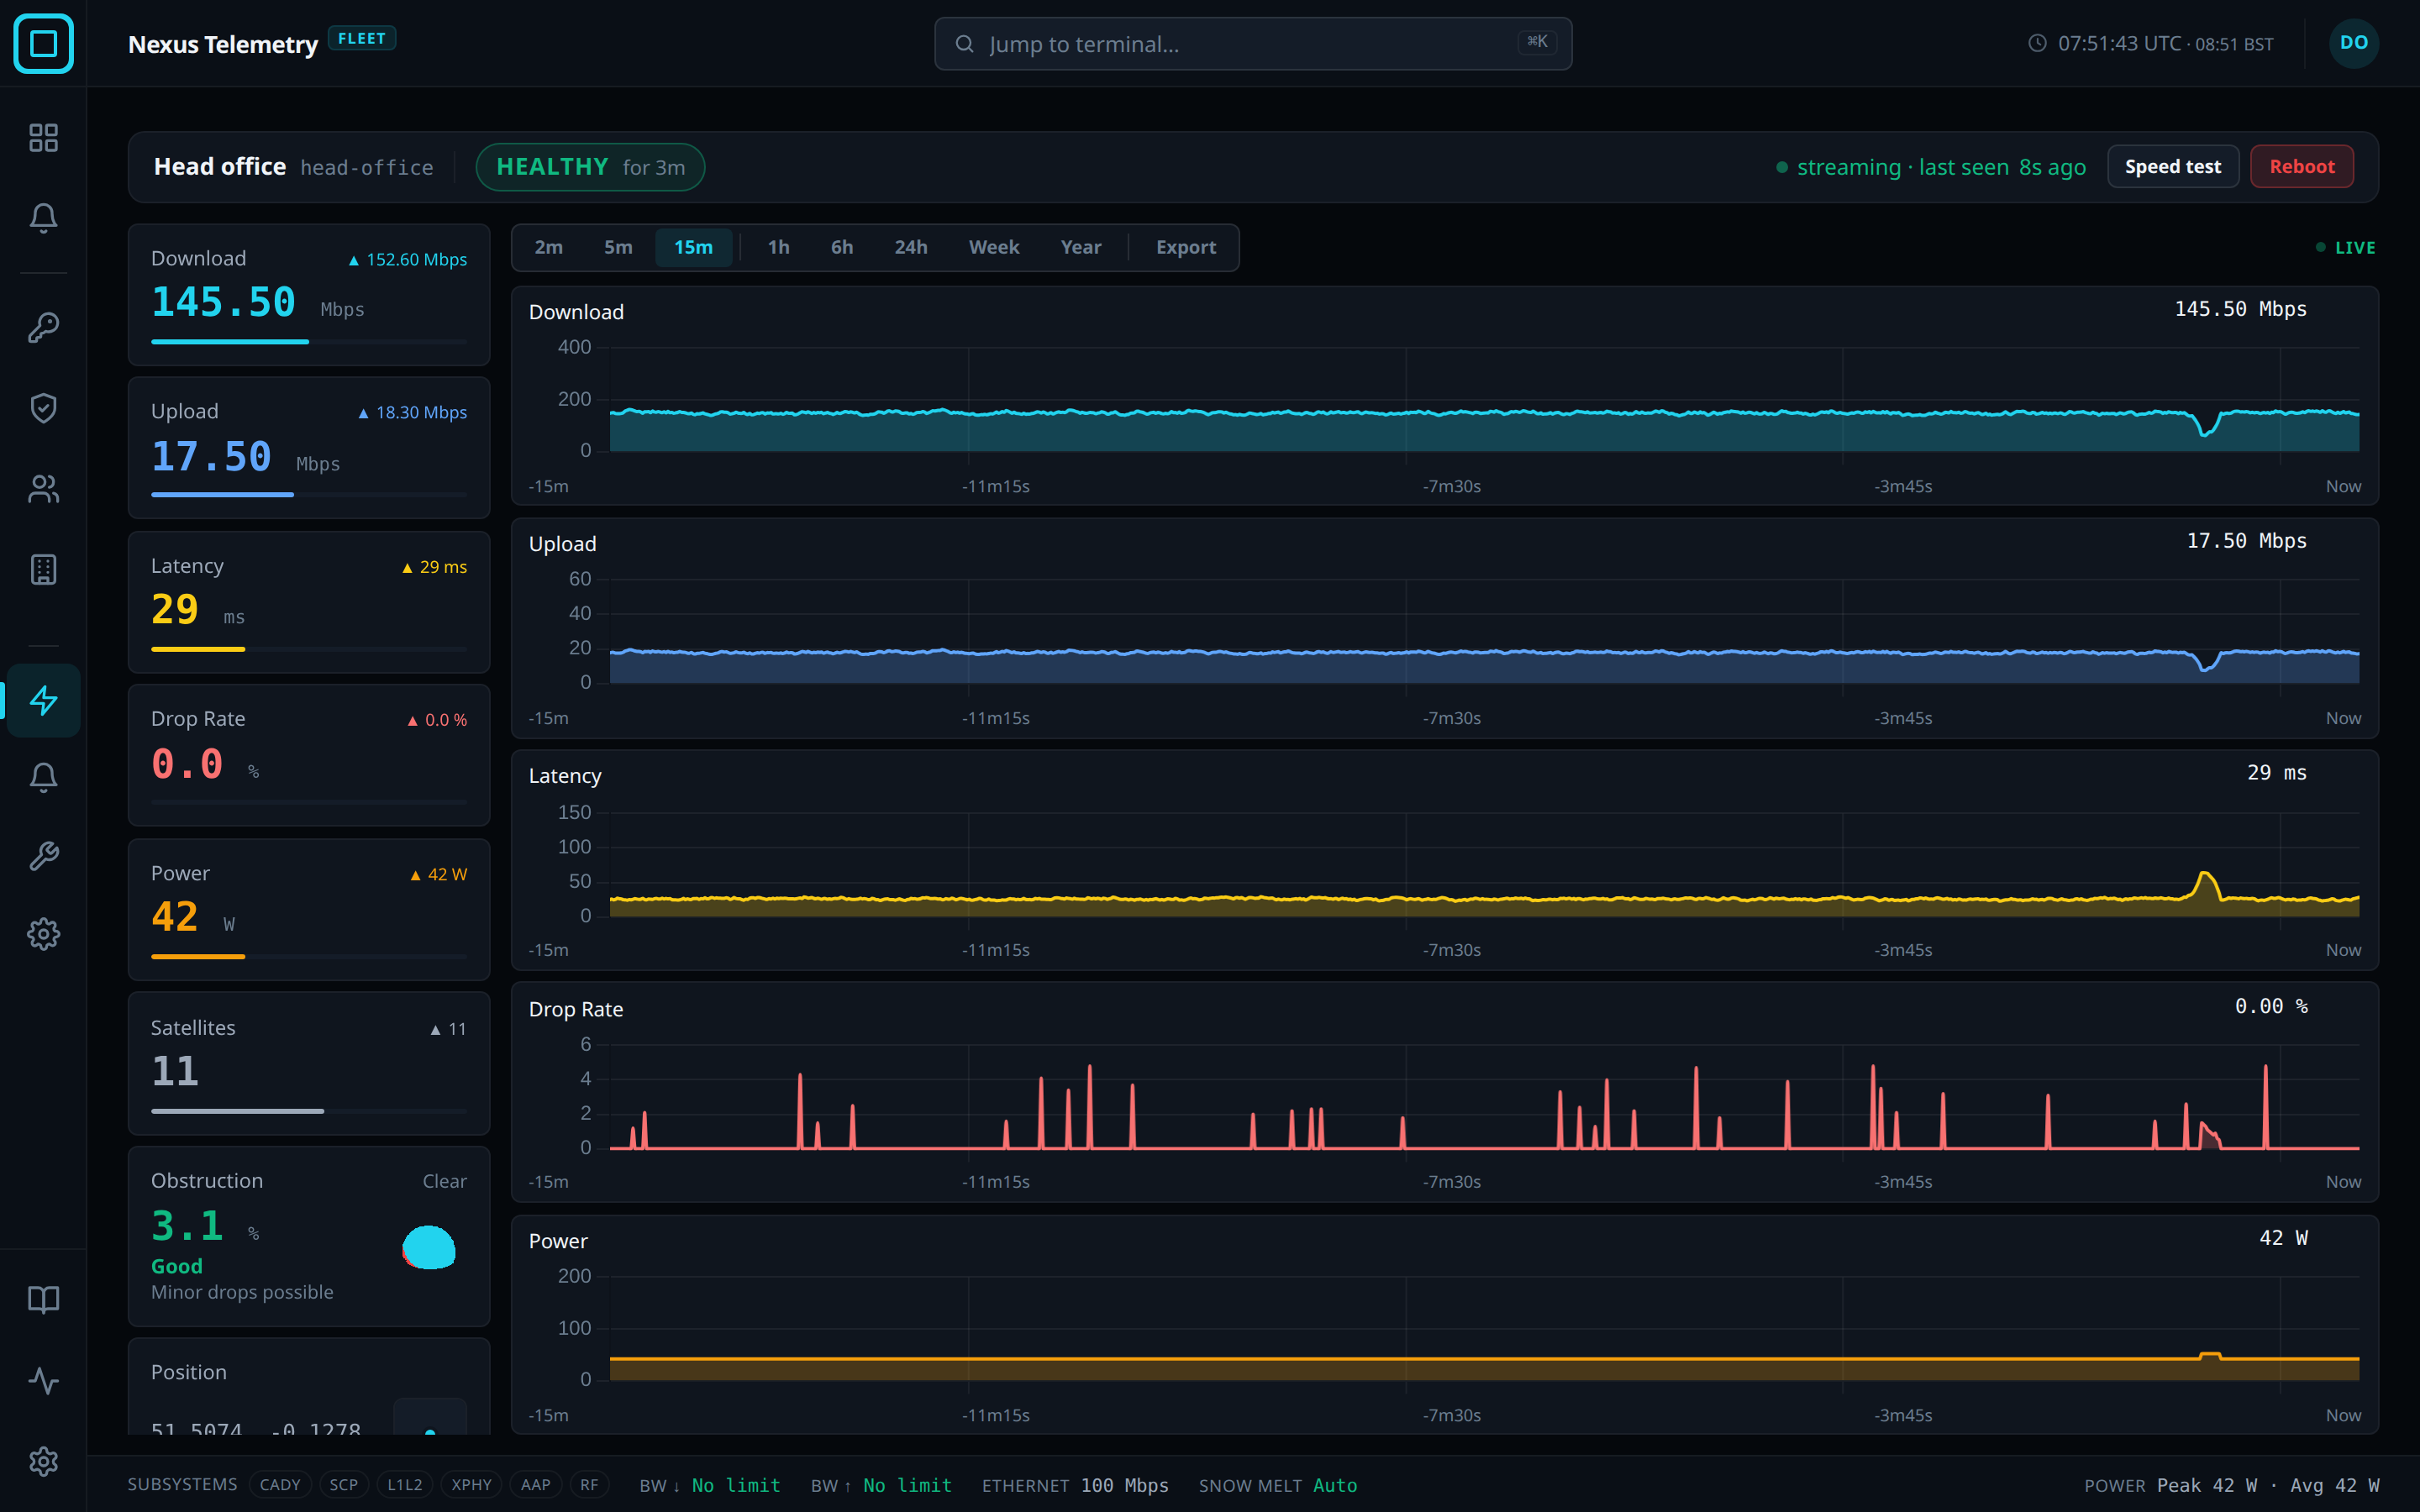Image resolution: width=2420 pixels, height=1512 pixels.
Task: Select the 2m time range
Action: pos(548,247)
